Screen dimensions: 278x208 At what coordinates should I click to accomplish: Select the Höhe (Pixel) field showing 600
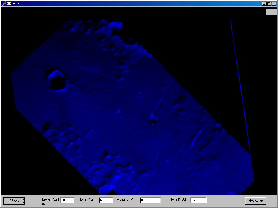[106, 201]
